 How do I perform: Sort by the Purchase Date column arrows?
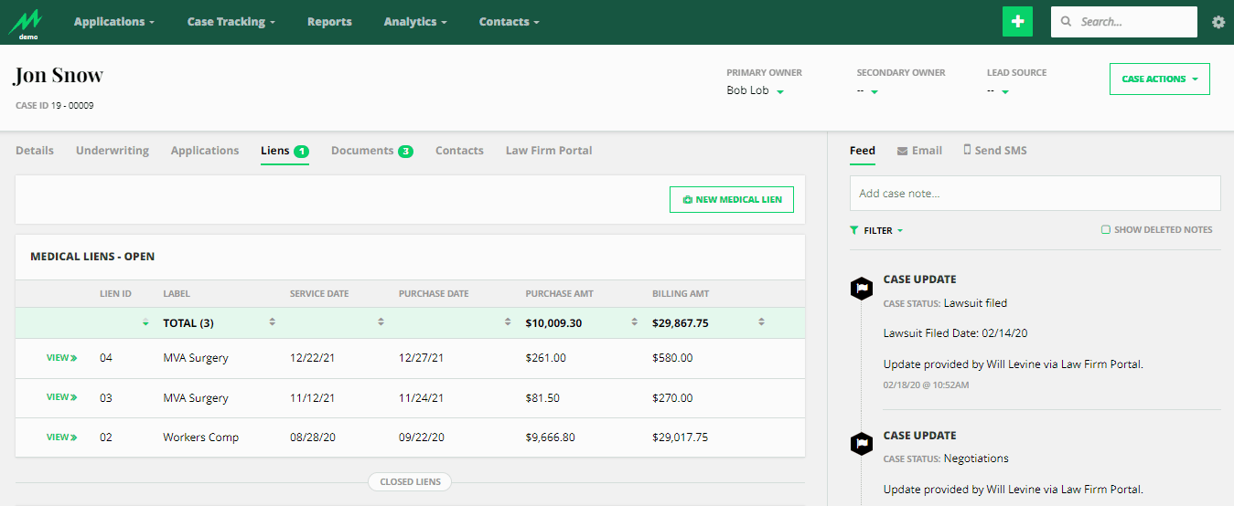(x=508, y=322)
